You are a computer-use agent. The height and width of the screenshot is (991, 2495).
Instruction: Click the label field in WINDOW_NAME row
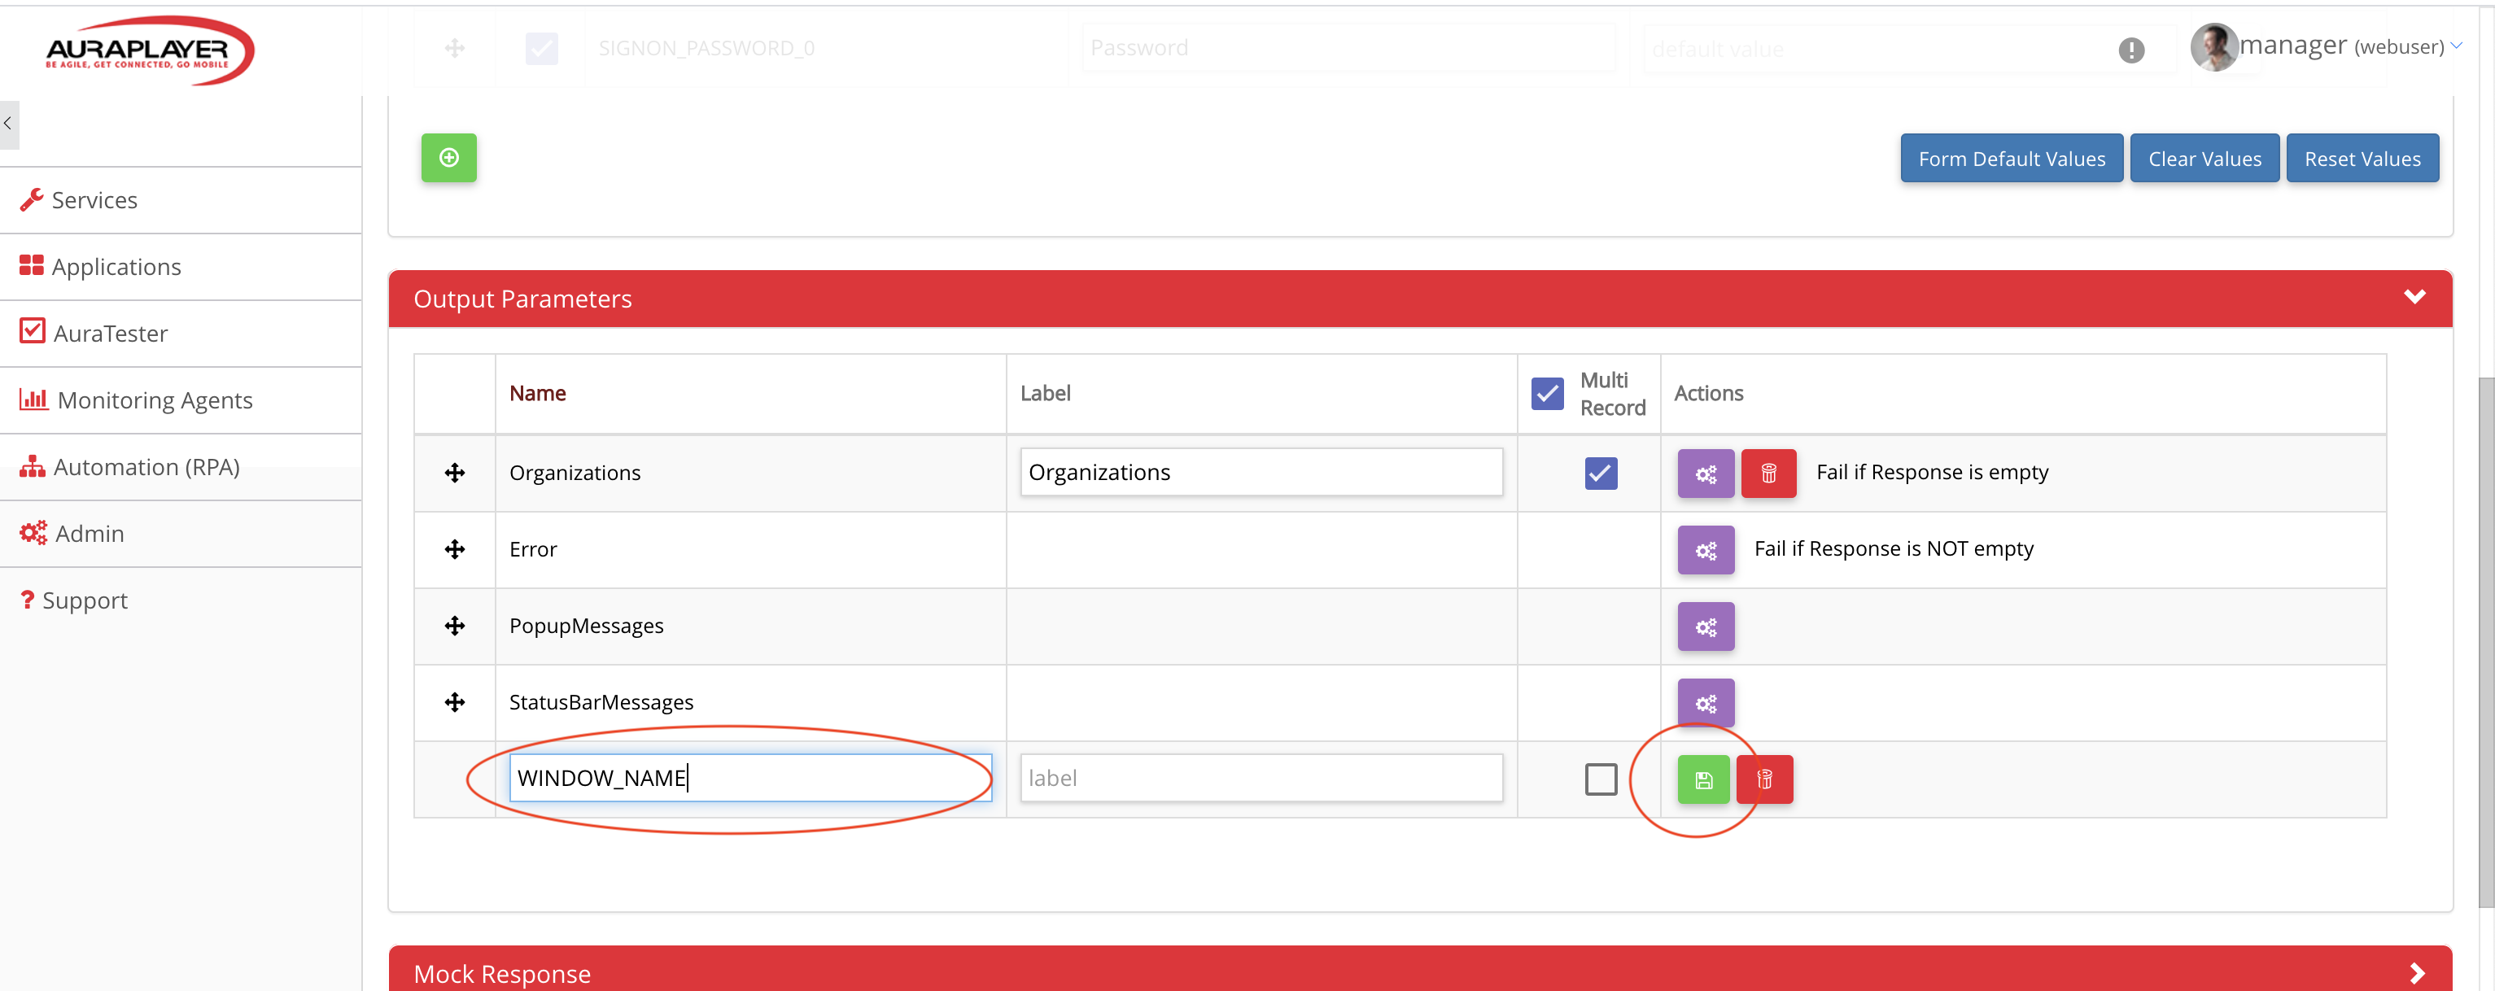coord(1260,778)
